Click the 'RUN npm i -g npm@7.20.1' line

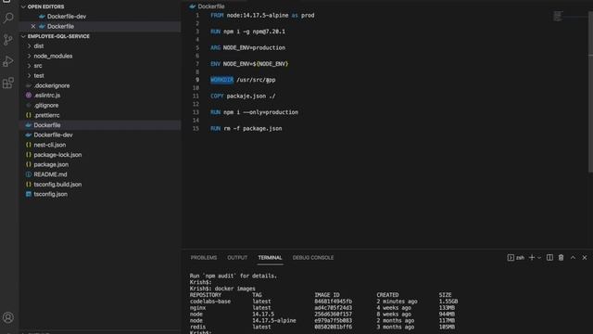point(247,32)
